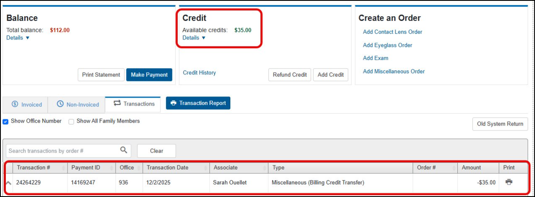Click Print Statement button
535x197 pixels.
tap(101, 75)
